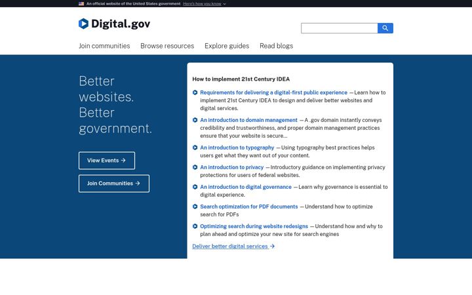Click bullet icon beside digital governance link

click(x=195, y=187)
